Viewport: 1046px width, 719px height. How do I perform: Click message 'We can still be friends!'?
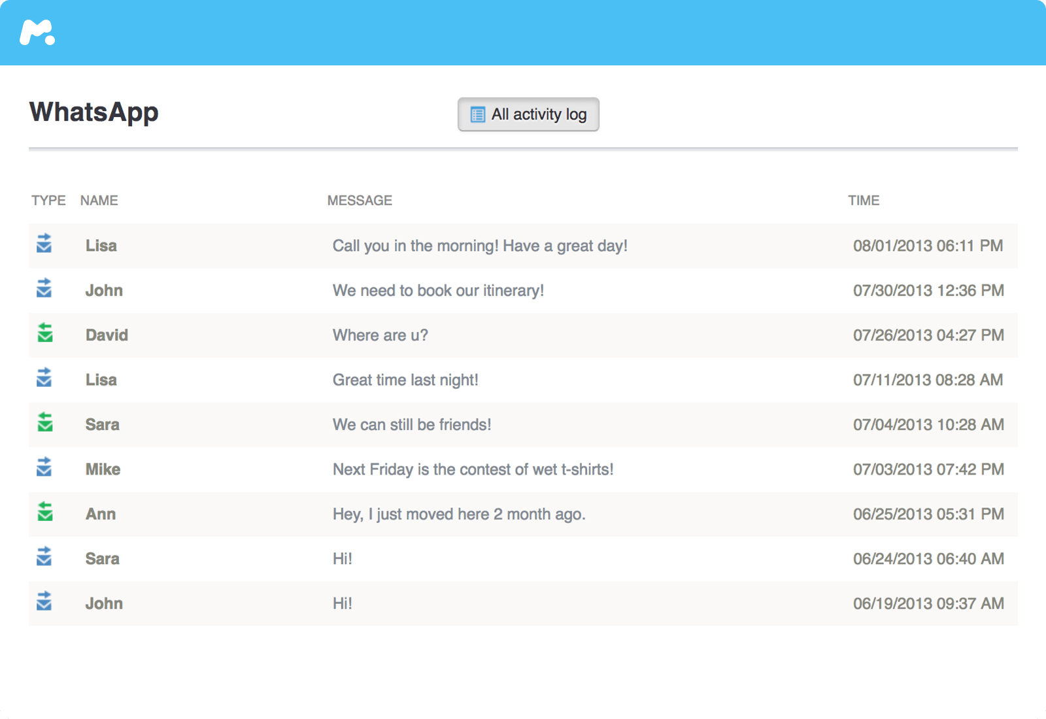click(412, 425)
